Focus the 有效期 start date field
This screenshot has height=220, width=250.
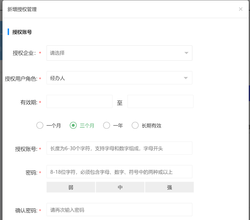(x=79, y=101)
